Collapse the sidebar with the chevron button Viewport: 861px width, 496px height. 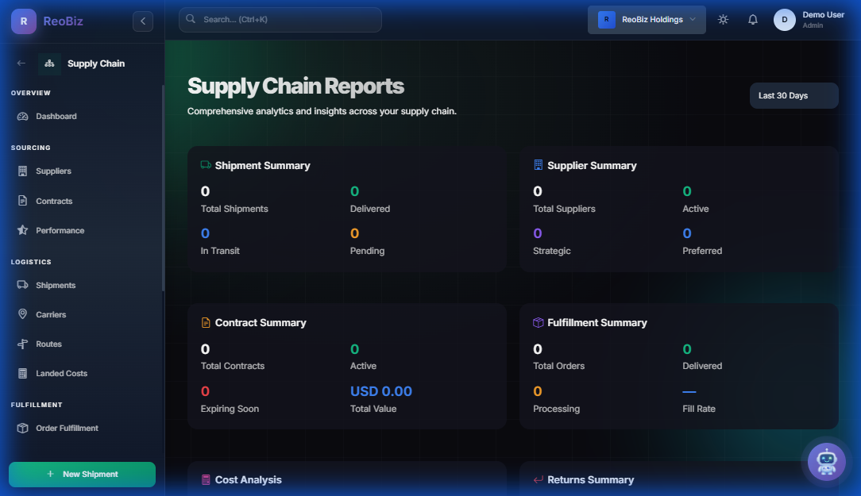[x=143, y=21]
